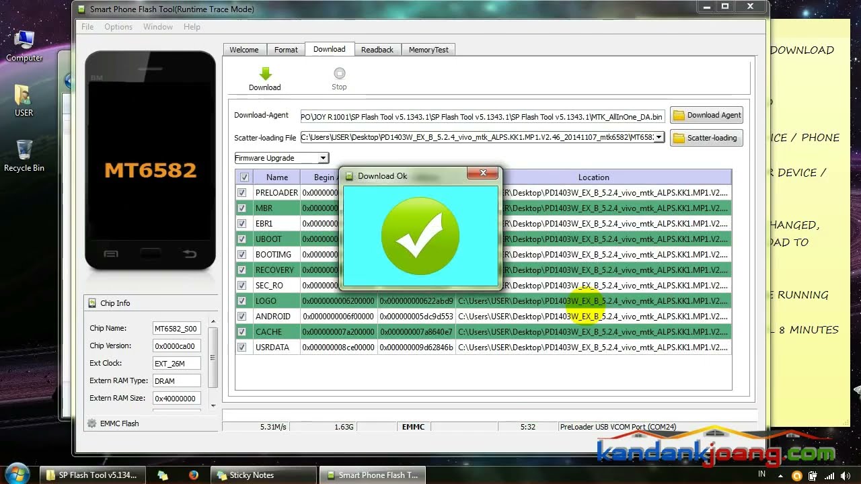Click the Windows Start orb
This screenshot has height=484, width=861.
coord(17,473)
